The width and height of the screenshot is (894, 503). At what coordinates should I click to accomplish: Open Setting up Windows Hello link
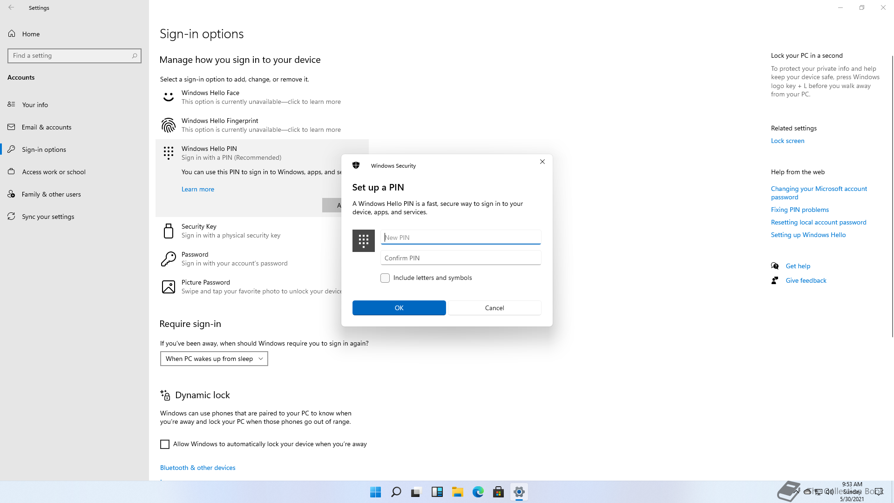[x=808, y=235]
